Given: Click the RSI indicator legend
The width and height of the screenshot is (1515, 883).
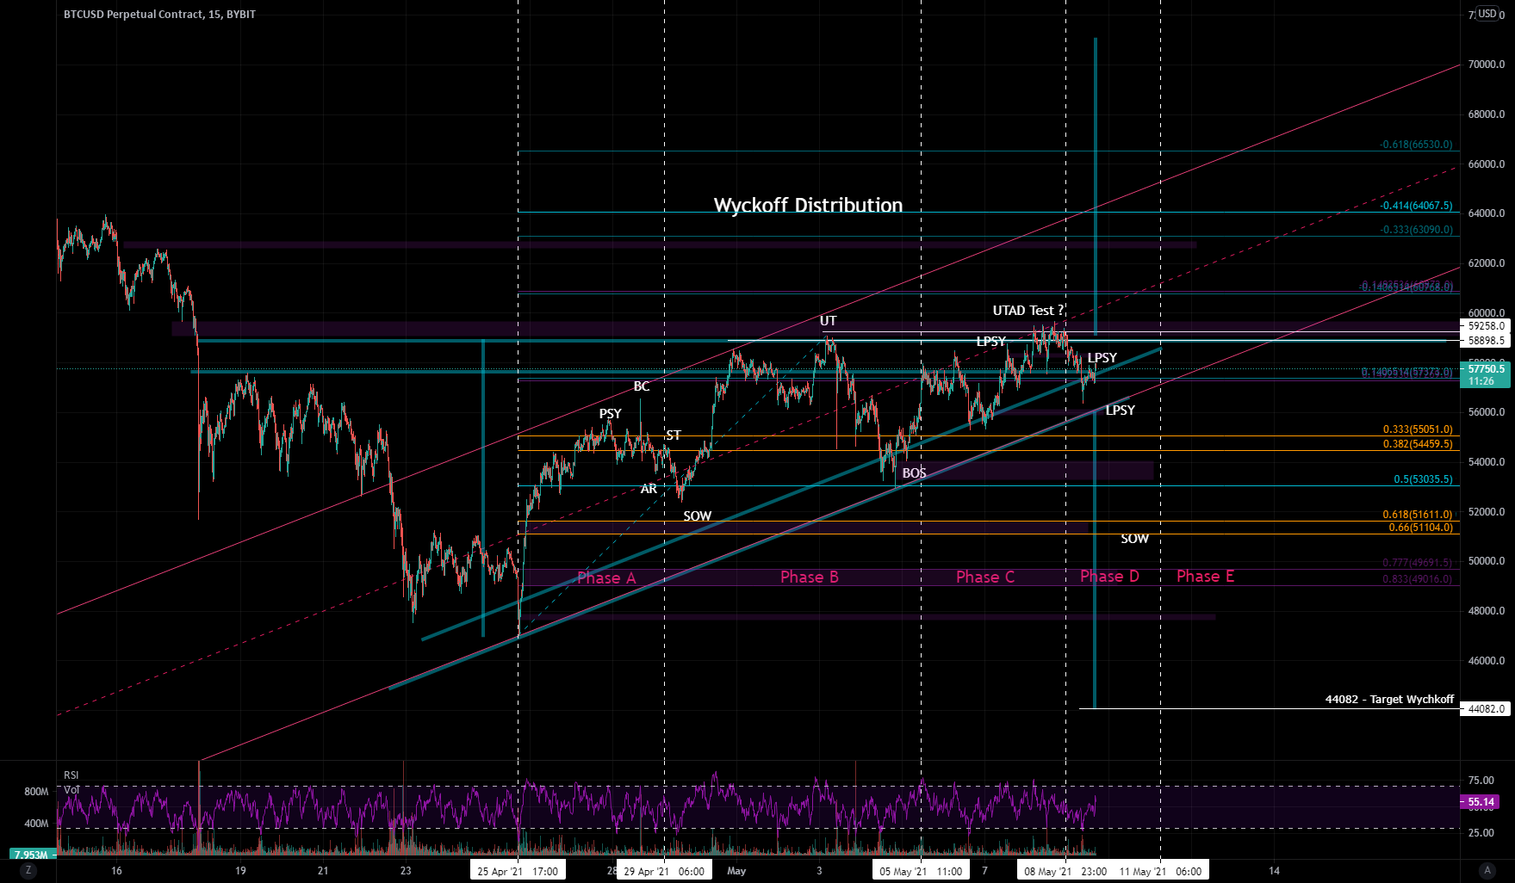Looking at the screenshot, I should click(x=71, y=775).
